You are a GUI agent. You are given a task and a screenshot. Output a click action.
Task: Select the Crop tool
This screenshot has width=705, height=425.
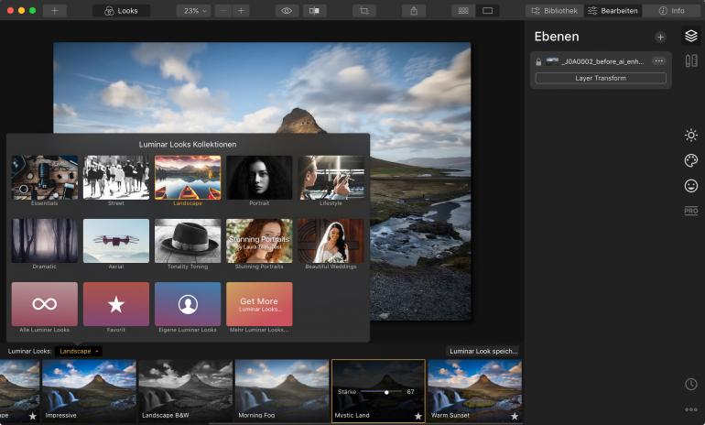click(364, 11)
